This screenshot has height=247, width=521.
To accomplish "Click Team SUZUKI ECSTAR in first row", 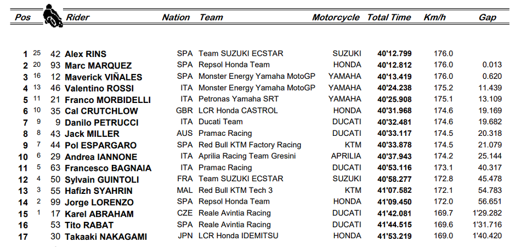I will [x=241, y=54].
